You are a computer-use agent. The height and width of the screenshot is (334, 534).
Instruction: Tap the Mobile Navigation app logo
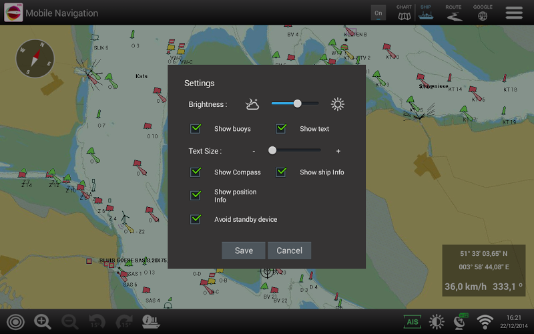point(13,12)
